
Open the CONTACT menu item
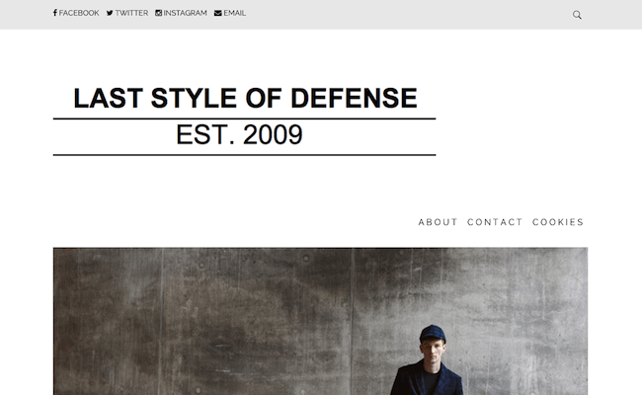(x=495, y=222)
